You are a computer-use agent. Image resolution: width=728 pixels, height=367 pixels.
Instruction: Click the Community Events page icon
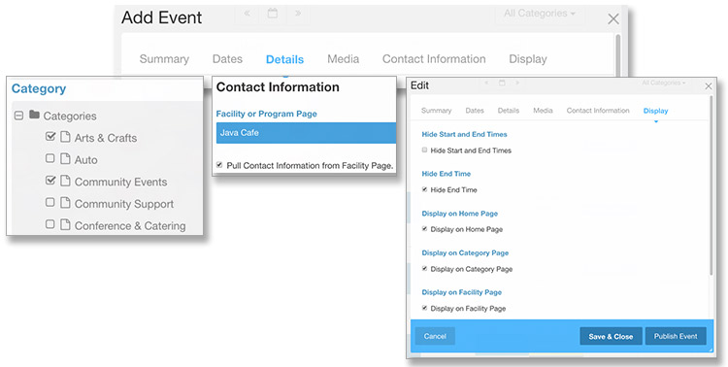pos(65,181)
